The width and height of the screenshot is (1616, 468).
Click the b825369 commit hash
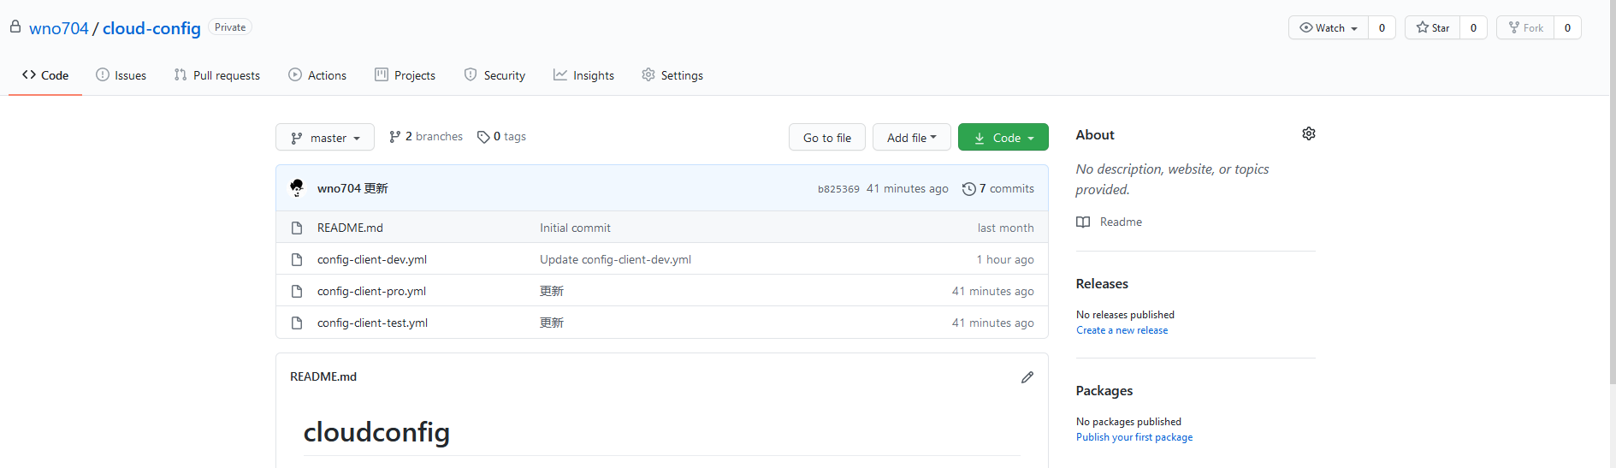[838, 189]
